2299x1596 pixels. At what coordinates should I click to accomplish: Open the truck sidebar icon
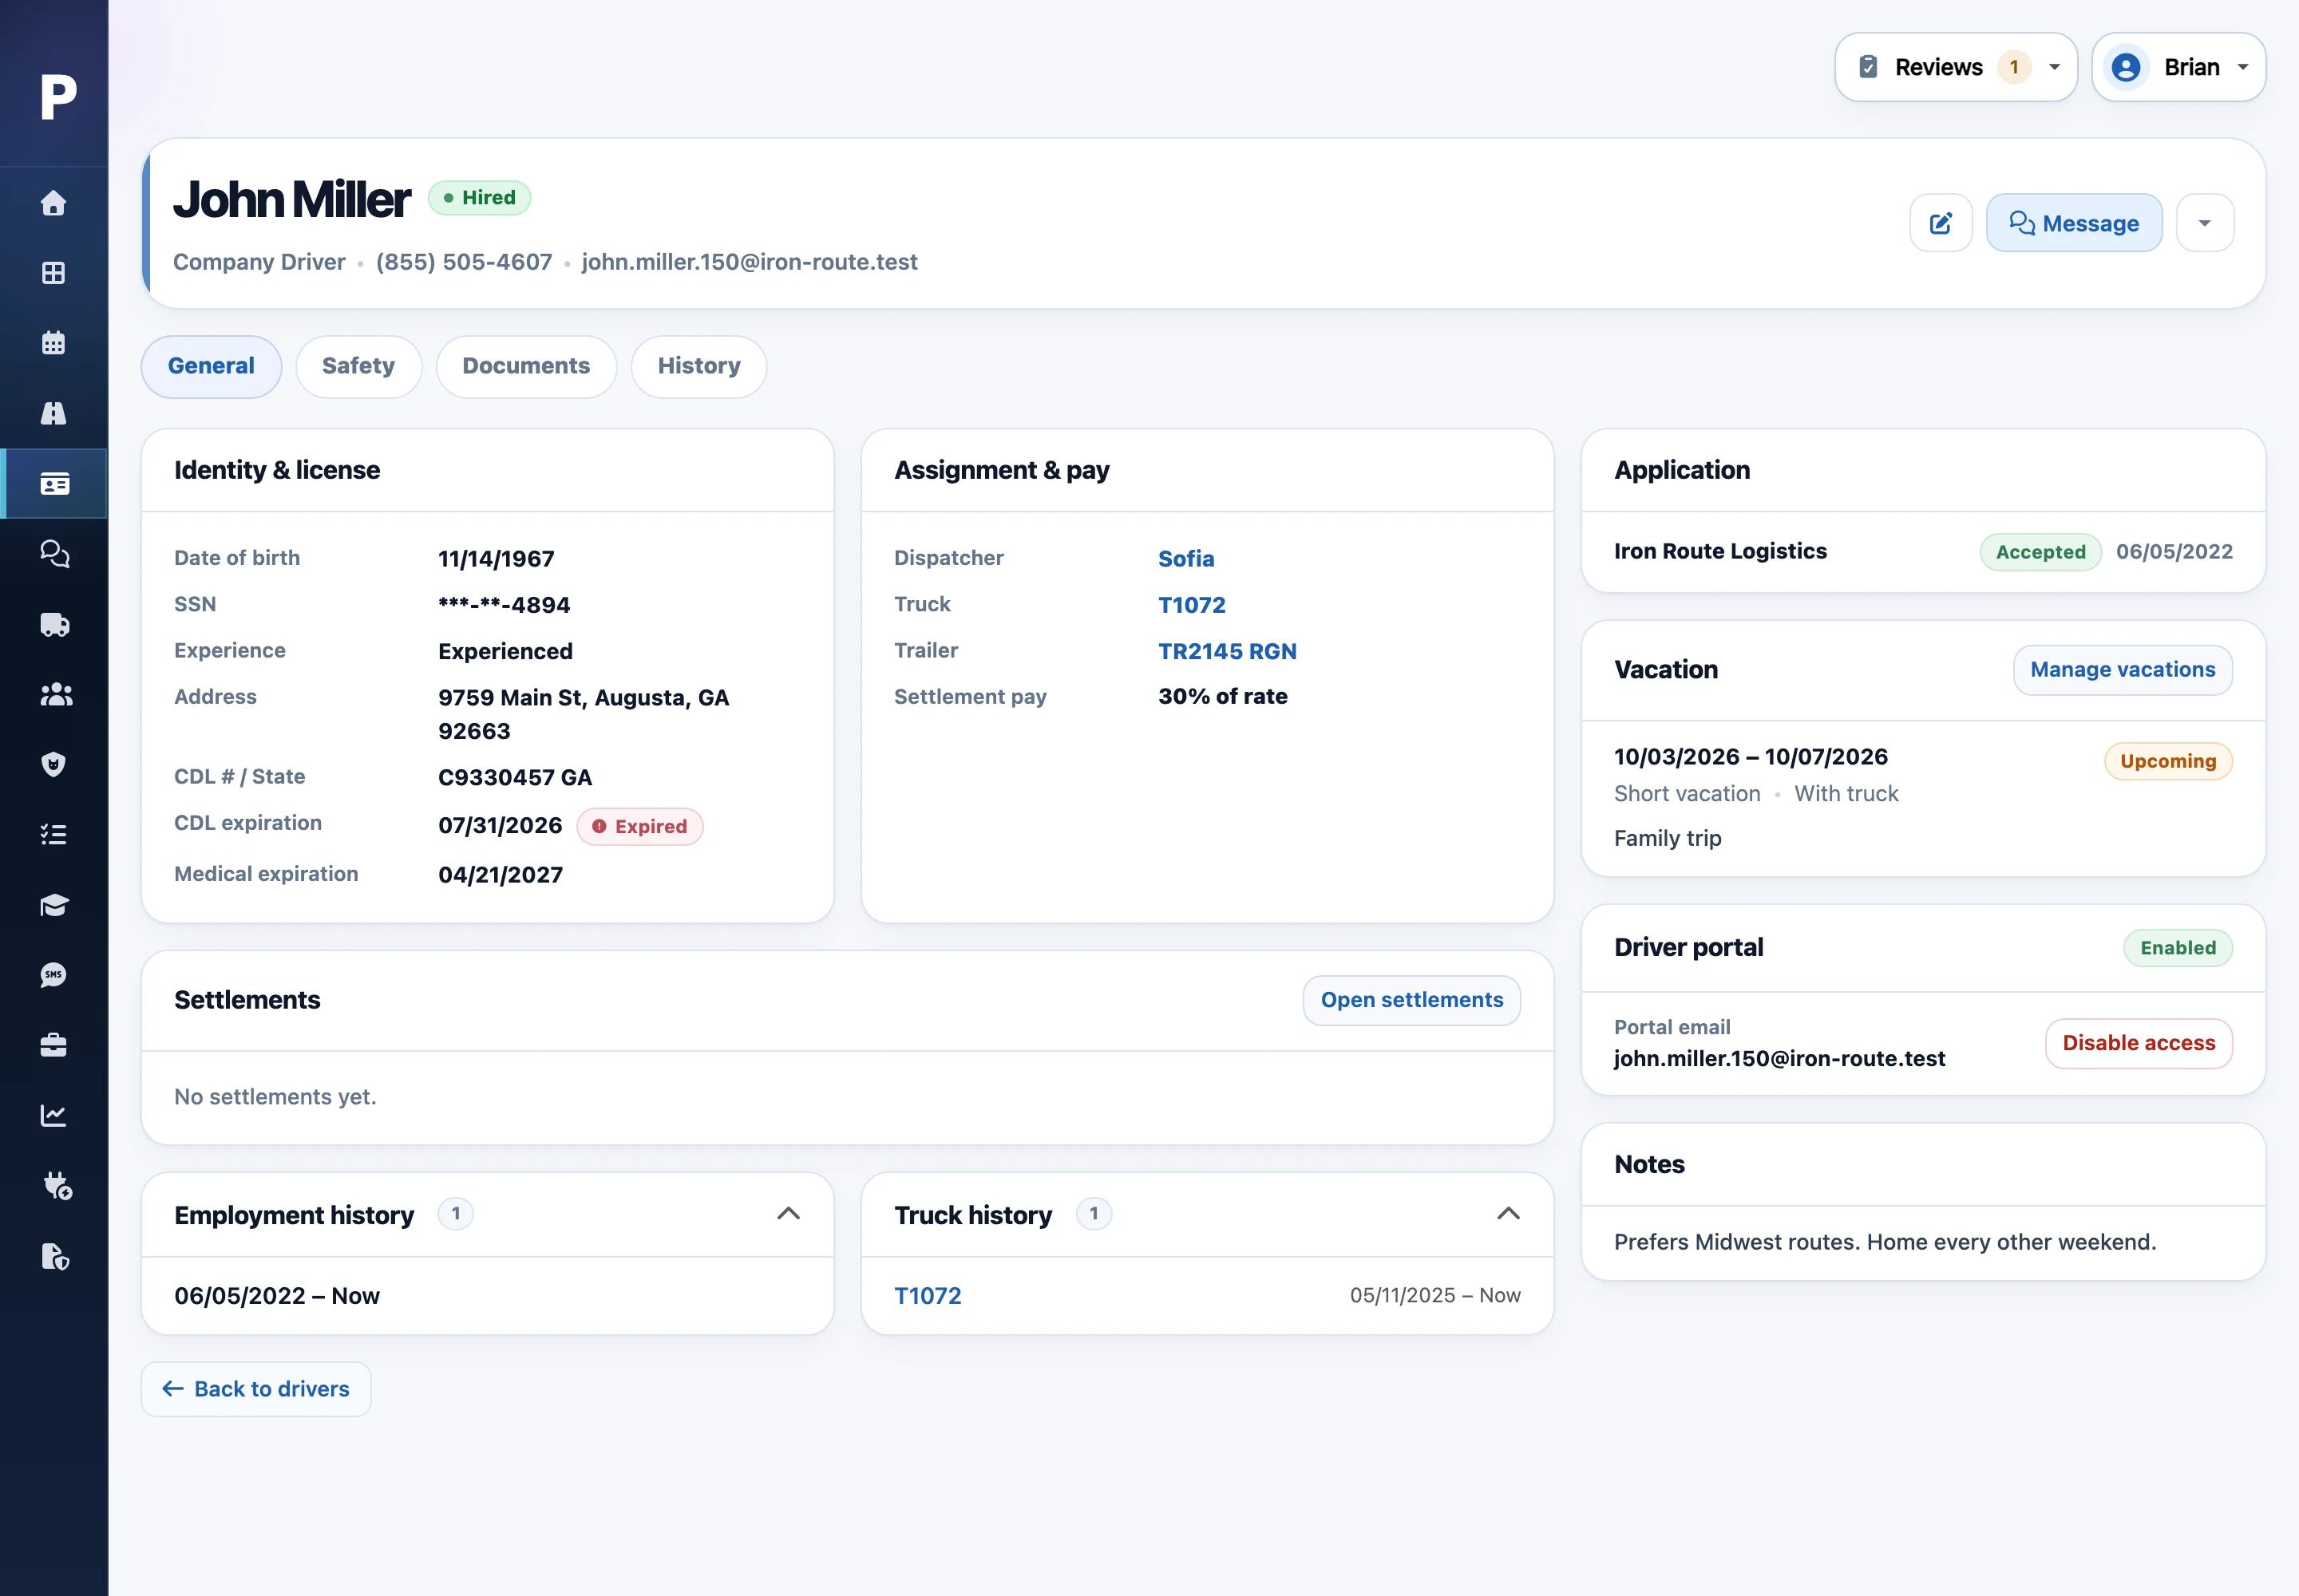(x=54, y=624)
